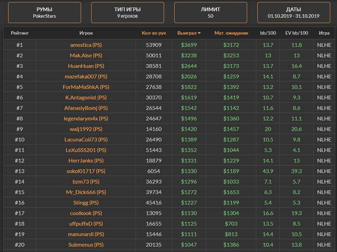Image resolution: width=337 pixels, height=252 pixels.
Task: Sort table by bb/100 column
Action: pyautogui.click(x=268, y=33)
